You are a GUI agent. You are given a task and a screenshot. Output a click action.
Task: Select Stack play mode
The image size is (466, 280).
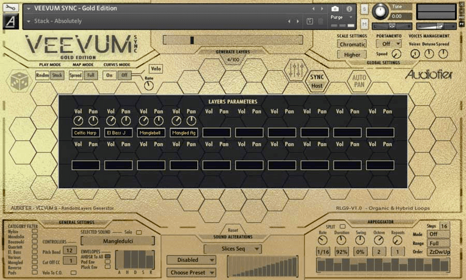(x=57, y=75)
